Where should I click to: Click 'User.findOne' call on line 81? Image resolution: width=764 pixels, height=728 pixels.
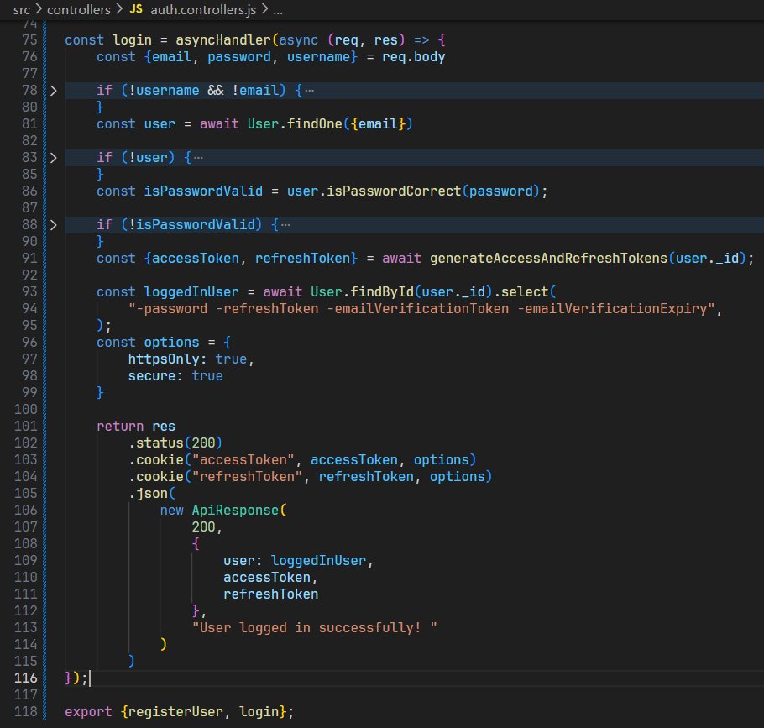pyautogui.click(x=295, y=124)
